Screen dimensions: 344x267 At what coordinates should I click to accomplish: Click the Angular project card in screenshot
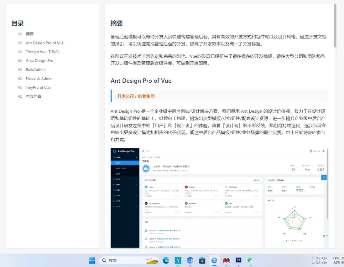[x=202, y=191]
